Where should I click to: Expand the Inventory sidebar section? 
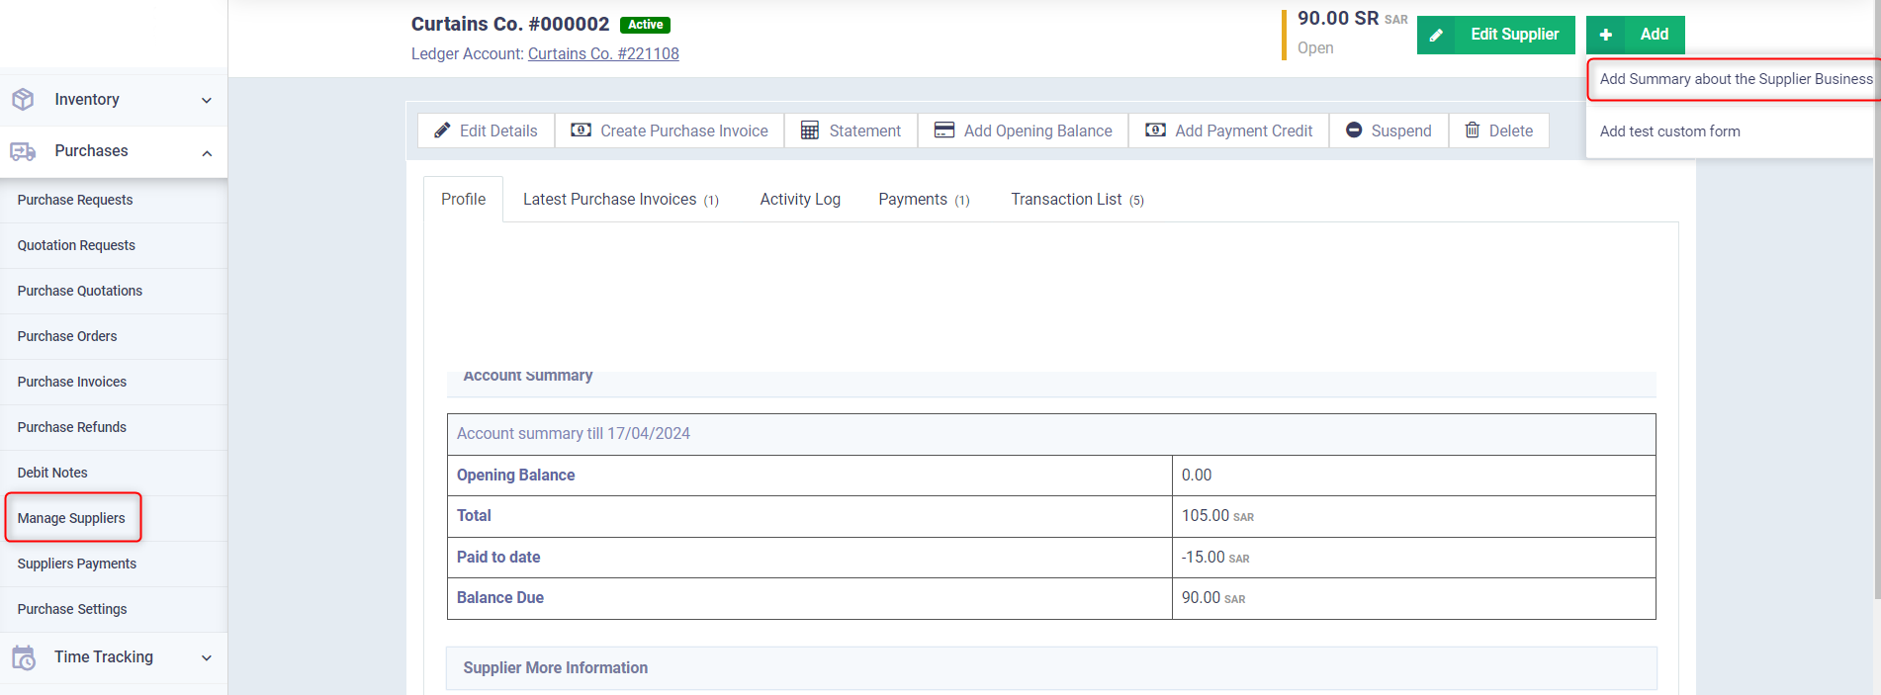[x=113, y=100]
